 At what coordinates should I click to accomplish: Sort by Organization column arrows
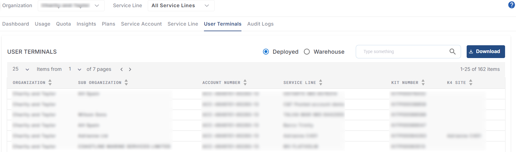50,82
